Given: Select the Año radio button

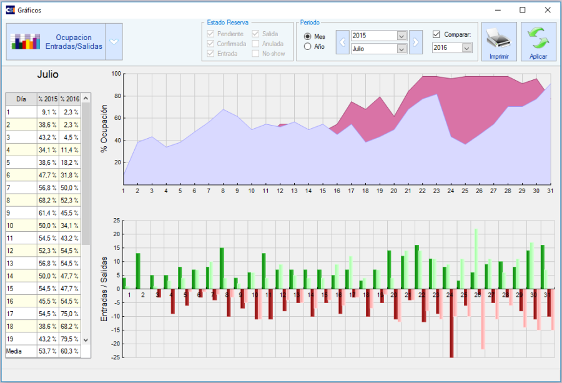Looking at the screenshot, I should point(307,46).
